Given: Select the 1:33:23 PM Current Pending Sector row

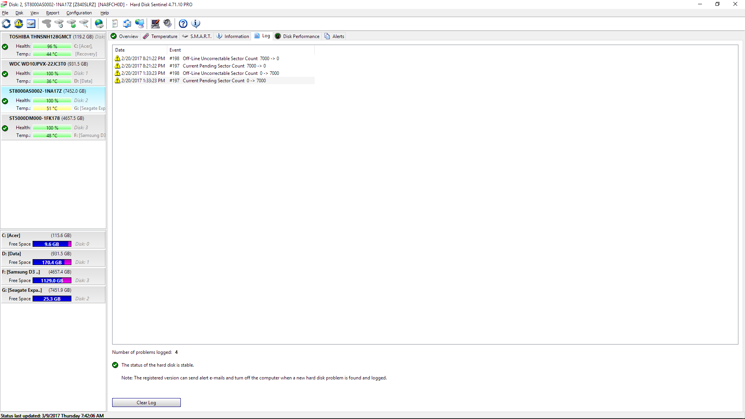Looking at the screenshot, I should pyautogui.click(x=214, y=81).
